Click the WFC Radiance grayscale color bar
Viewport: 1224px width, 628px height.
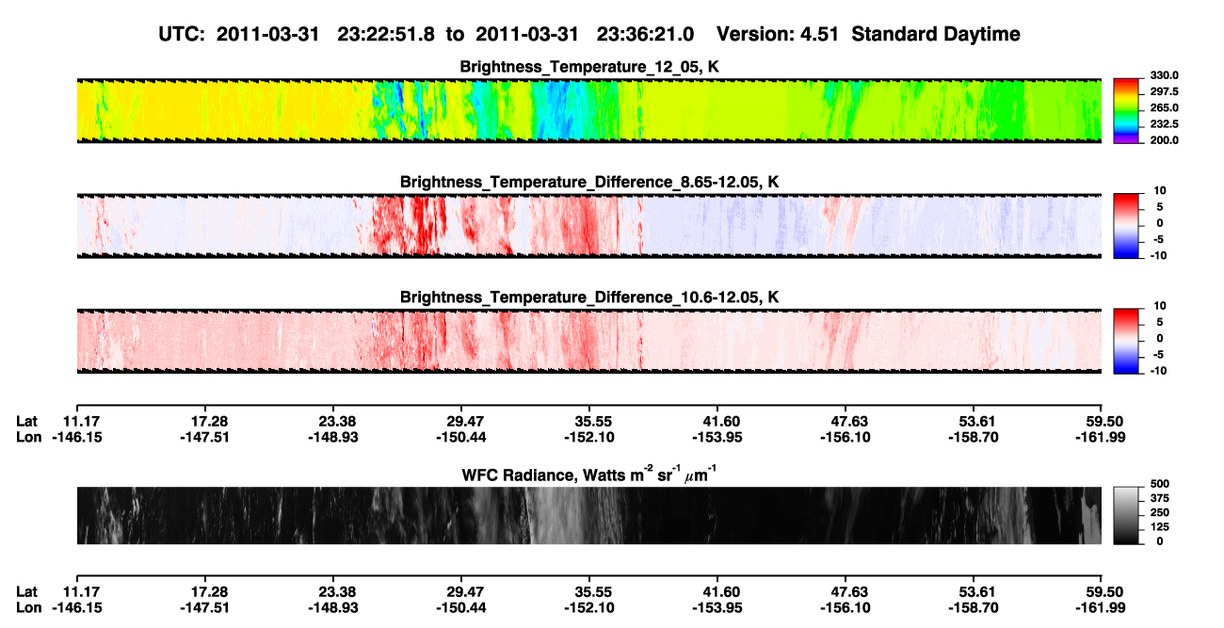(x=1126, y=515)
